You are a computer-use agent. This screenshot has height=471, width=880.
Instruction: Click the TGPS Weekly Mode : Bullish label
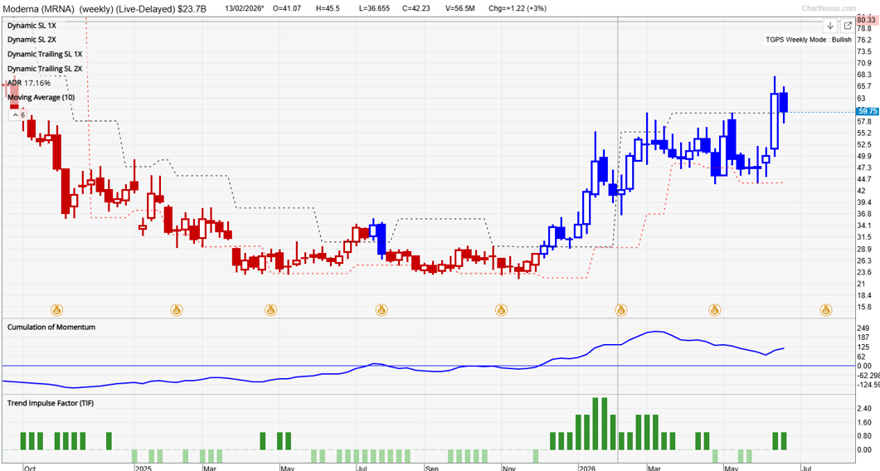(808, 40)
